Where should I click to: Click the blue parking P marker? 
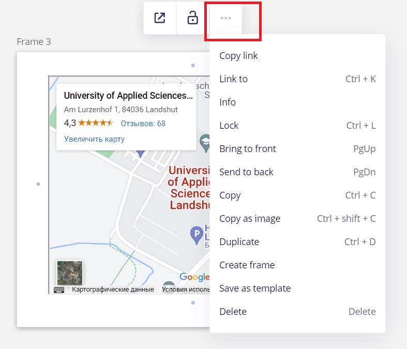197,235
